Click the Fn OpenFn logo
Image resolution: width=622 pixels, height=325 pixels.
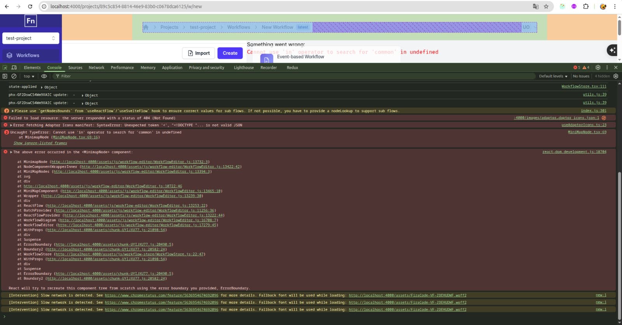point(31,21)
